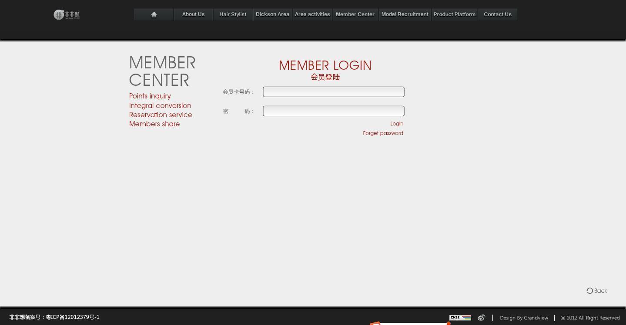Open the Product Platform tab
The width and height of the screenshot is (626, 325).
tap(454, 14)
